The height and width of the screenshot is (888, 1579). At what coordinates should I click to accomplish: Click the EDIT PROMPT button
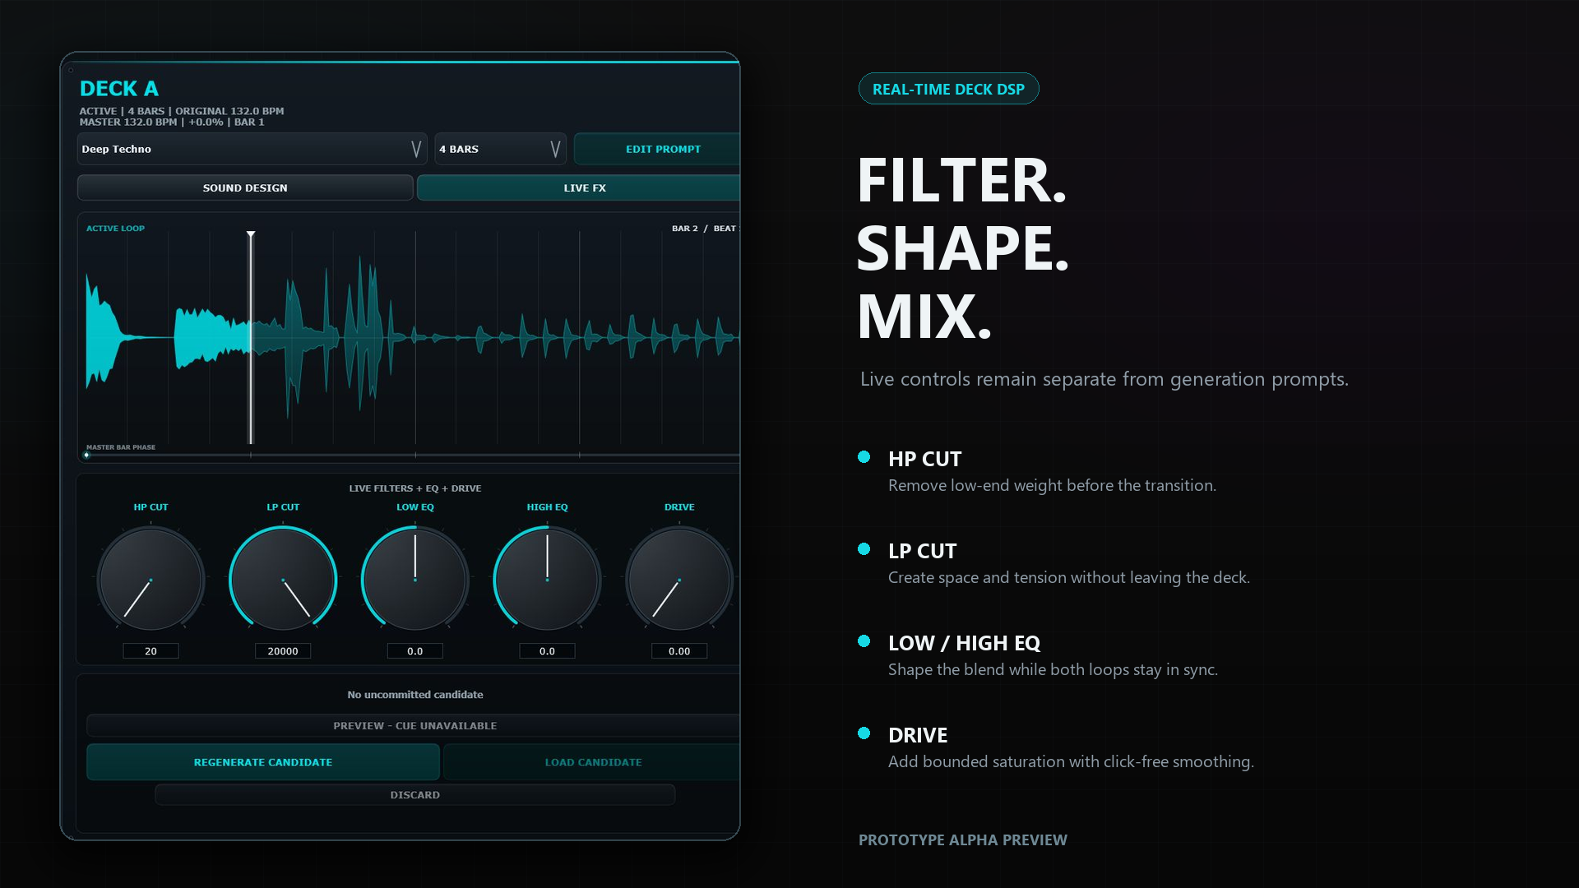click(x=657, y=149)
